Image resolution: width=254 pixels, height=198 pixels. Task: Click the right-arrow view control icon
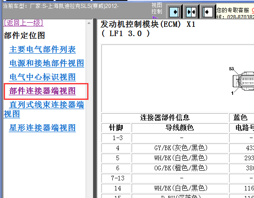tap(174, 12)
